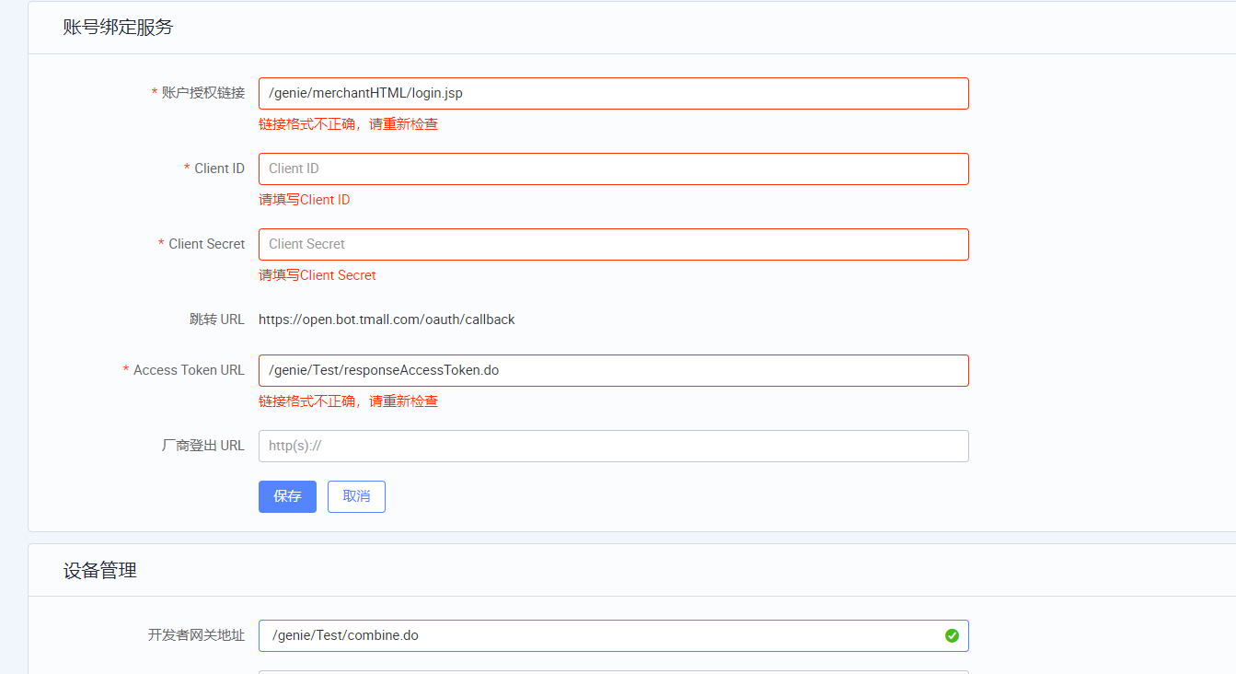Click the 跳转 URL label
The image size is (1236, 674).
click(217, 320)
